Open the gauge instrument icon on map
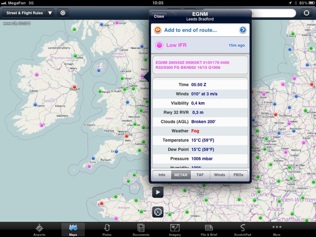 (x=158, y=212)
